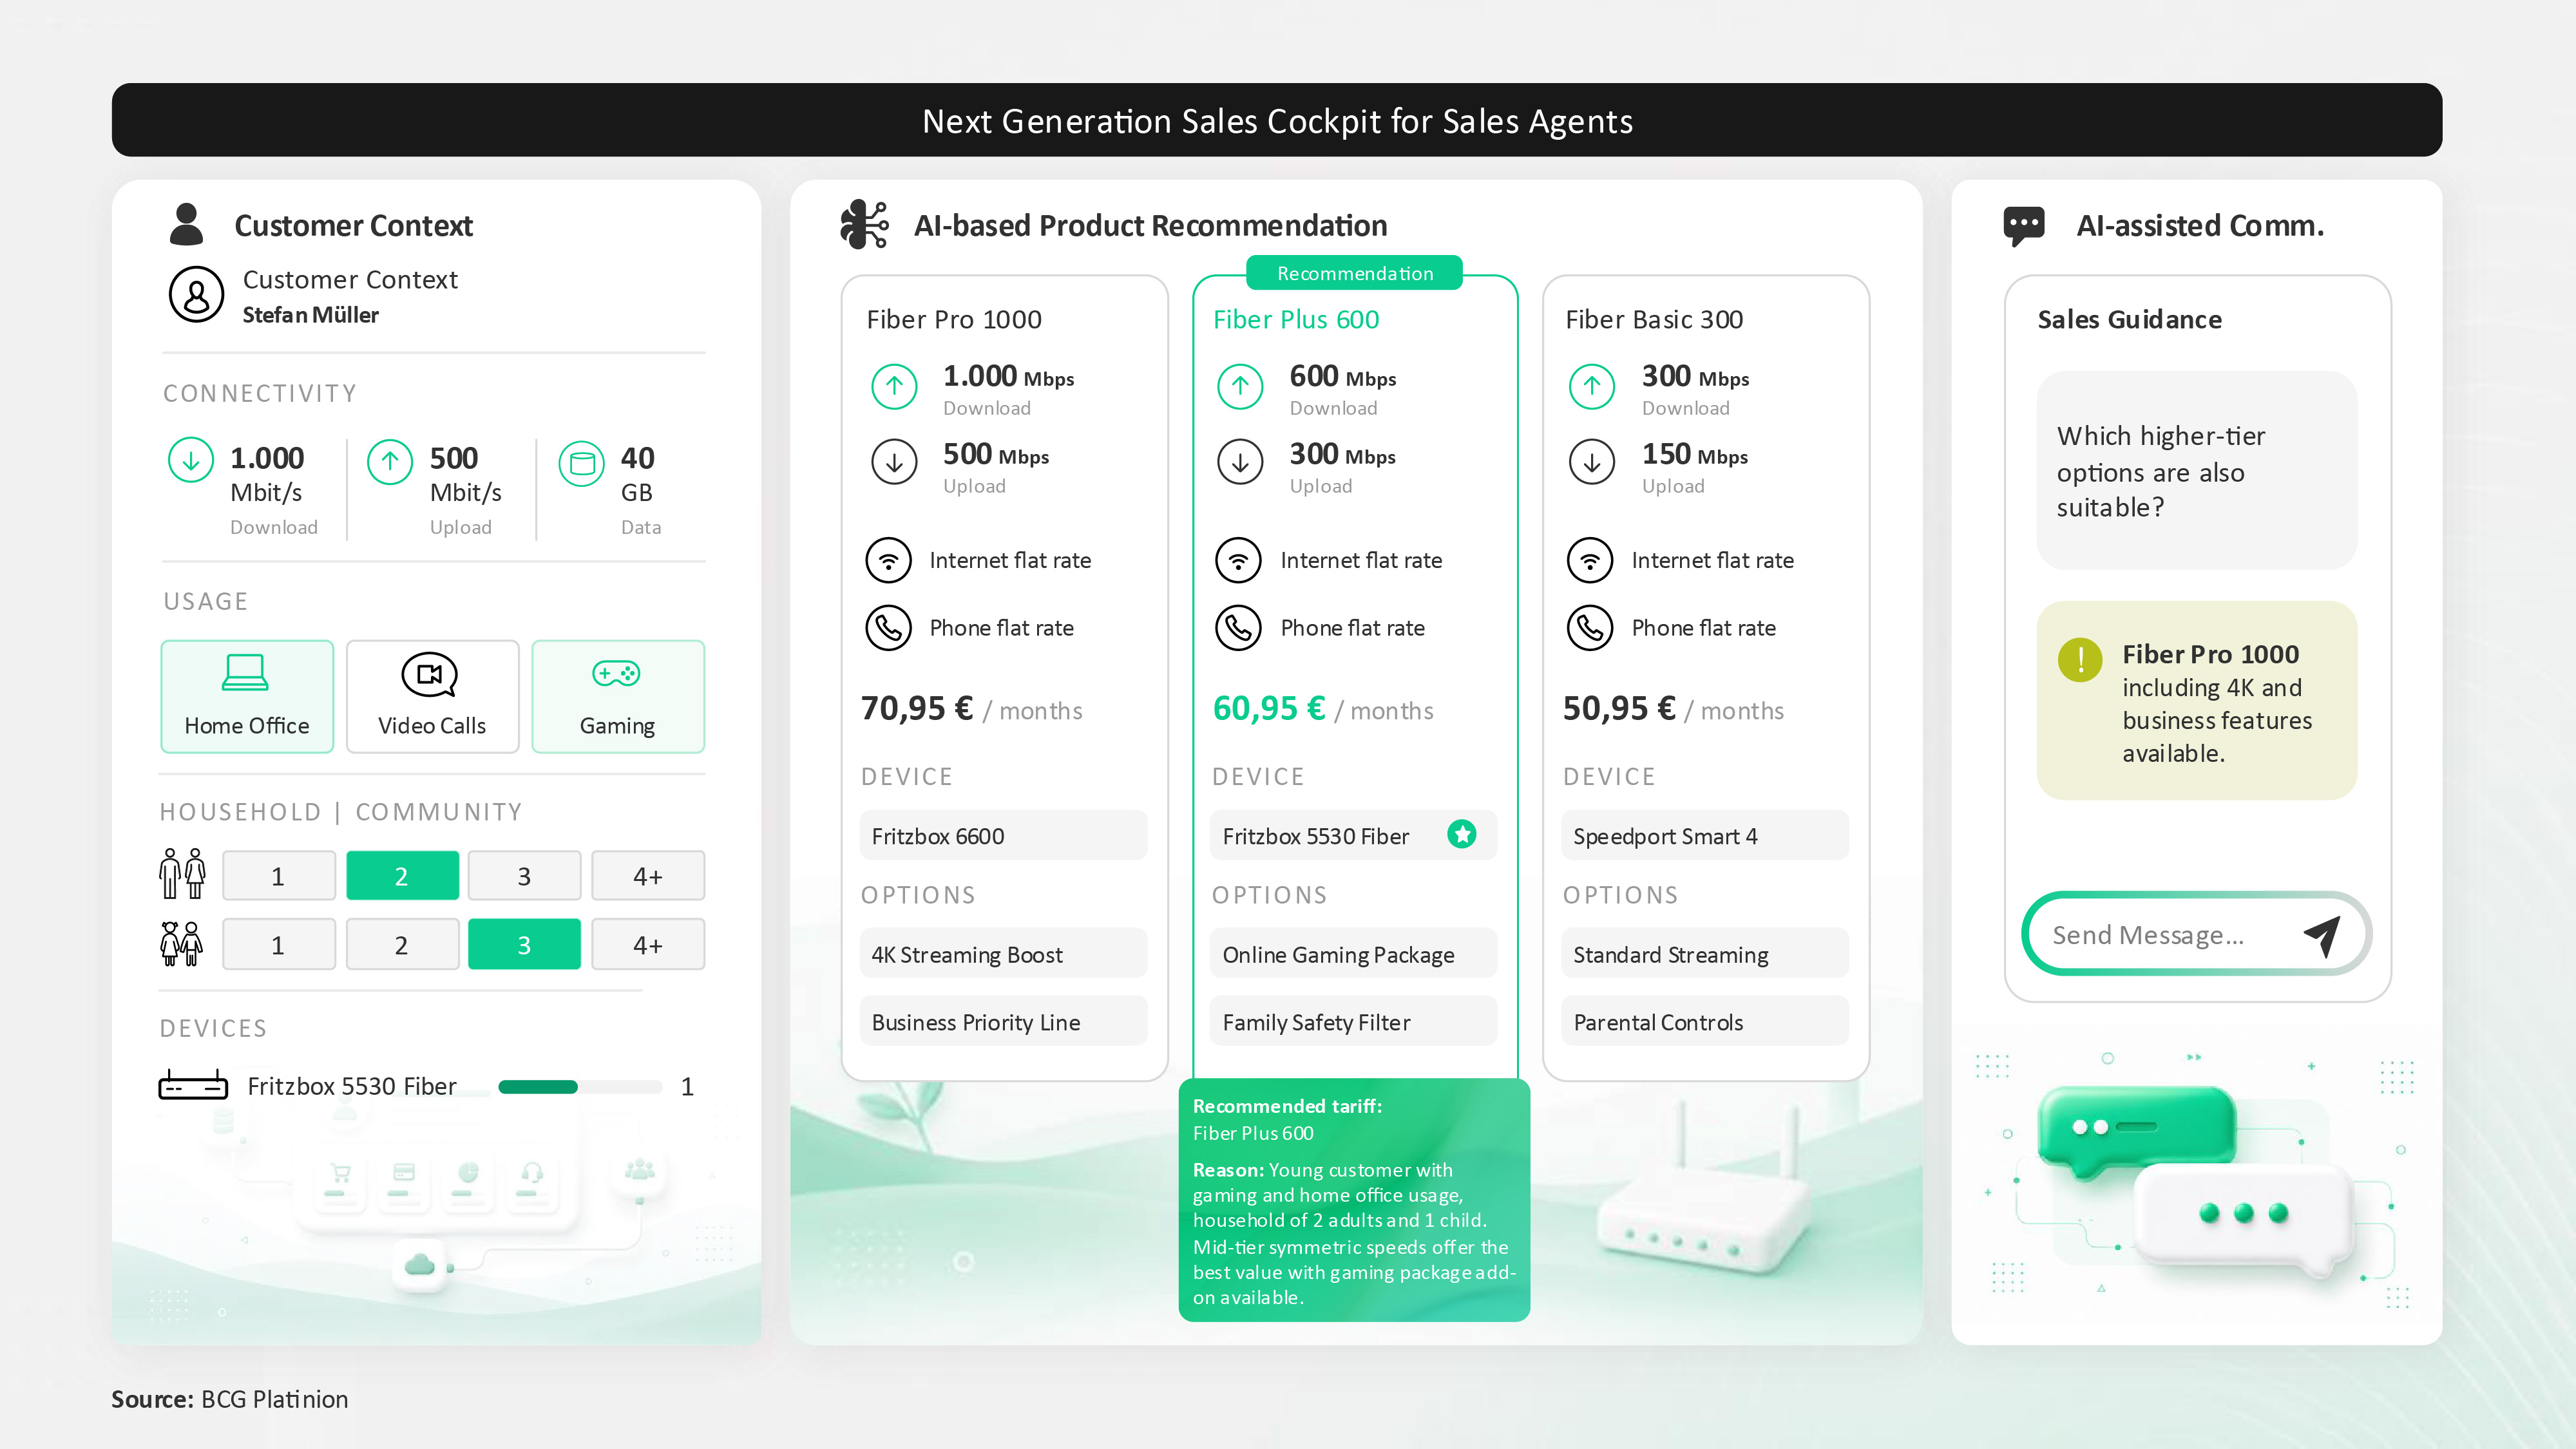Image resolution: width=2576 pixels, height=1449 pixels.
Task: Click the AI brain recommendation icon
Action: point(864,224)
